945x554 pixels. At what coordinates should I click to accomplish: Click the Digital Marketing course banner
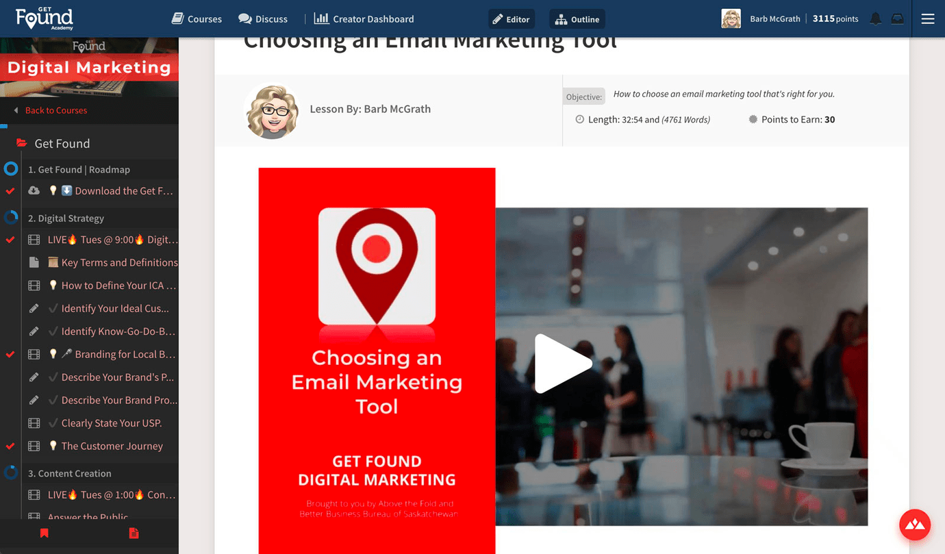[x=89, y=67]
